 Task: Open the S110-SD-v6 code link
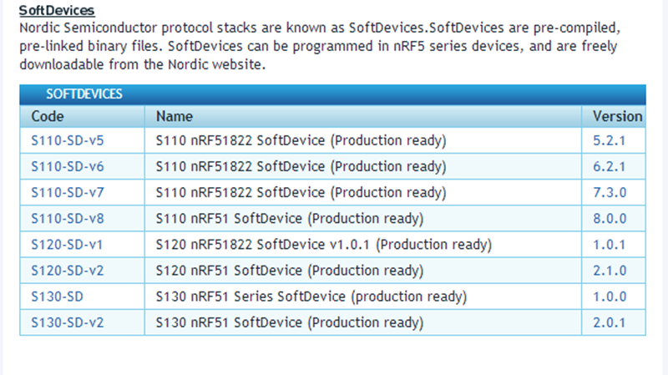(x=67, y=166)
